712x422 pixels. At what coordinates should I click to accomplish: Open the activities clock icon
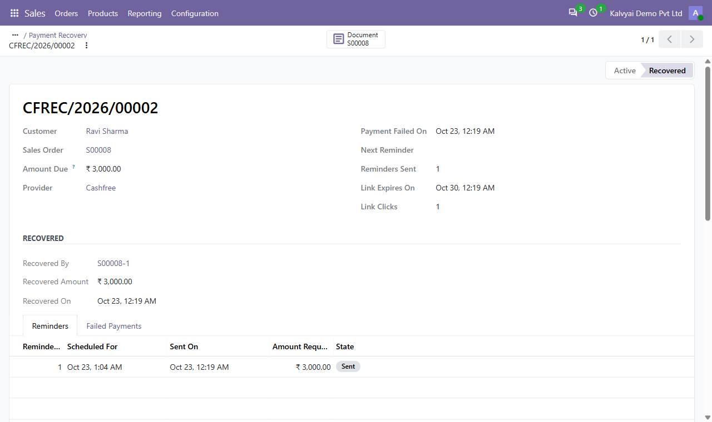tap(594, 13)
